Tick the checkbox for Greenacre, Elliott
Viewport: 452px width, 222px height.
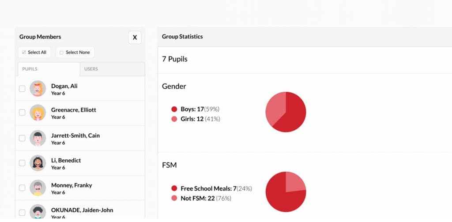(22, 113)
